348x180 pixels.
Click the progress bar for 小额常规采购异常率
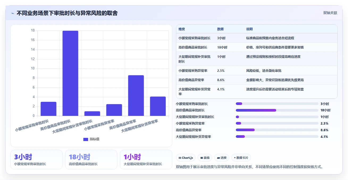tap(277, 123)
